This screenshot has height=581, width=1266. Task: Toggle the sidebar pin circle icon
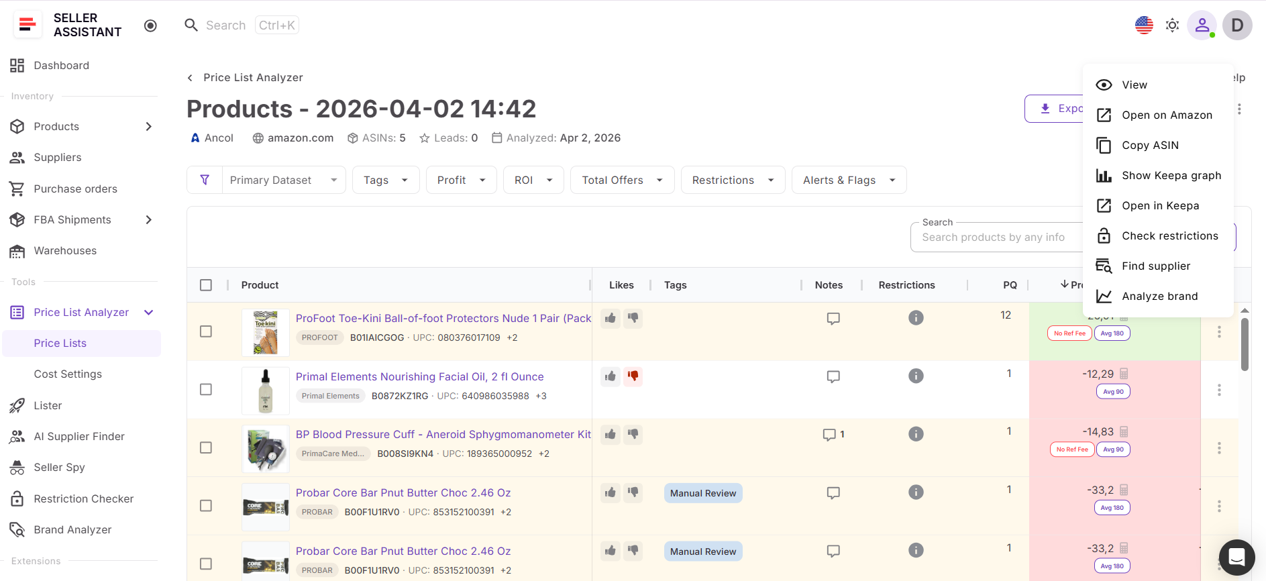tap(150, 25)
